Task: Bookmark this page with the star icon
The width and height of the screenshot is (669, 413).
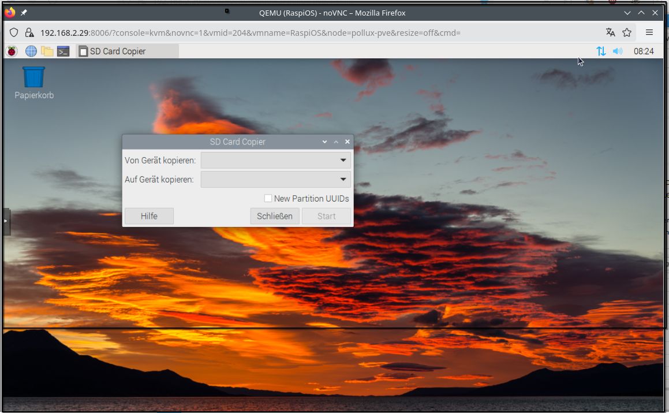Action: click(627, 32)
